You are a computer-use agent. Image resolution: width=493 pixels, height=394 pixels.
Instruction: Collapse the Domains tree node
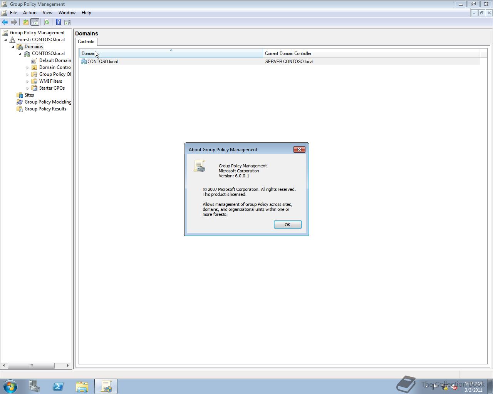pos(13,47)
